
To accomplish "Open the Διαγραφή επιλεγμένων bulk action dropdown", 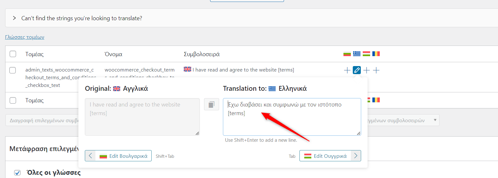I will point(42,121).
